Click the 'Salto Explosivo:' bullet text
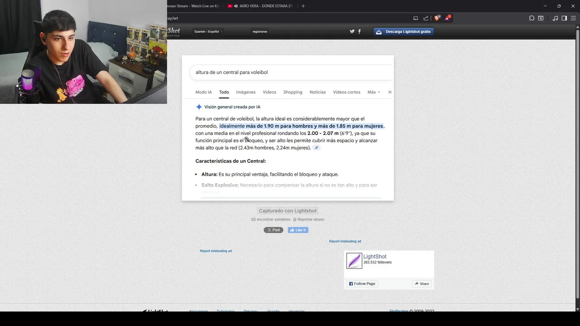Image resolution: width=580 pixels, height=326 pixels. pos(289,185)
